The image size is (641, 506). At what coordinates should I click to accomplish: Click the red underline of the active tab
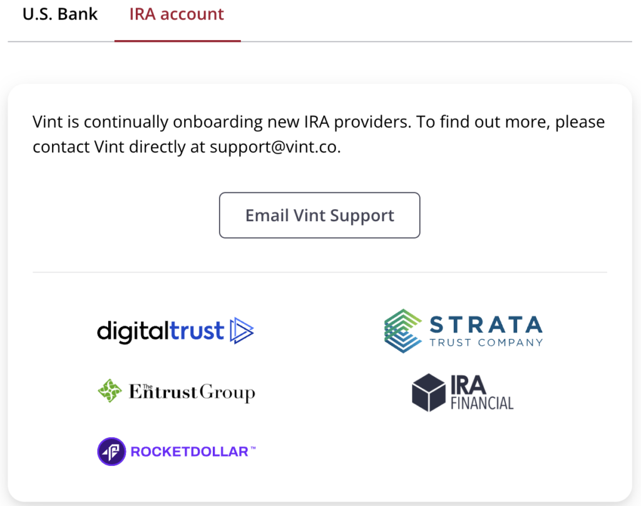pyautogui.click(x=177, y=41)
